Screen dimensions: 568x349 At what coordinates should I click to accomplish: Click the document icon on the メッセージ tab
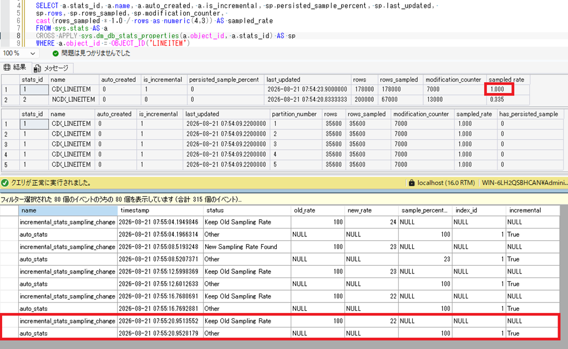pos(37,68)
